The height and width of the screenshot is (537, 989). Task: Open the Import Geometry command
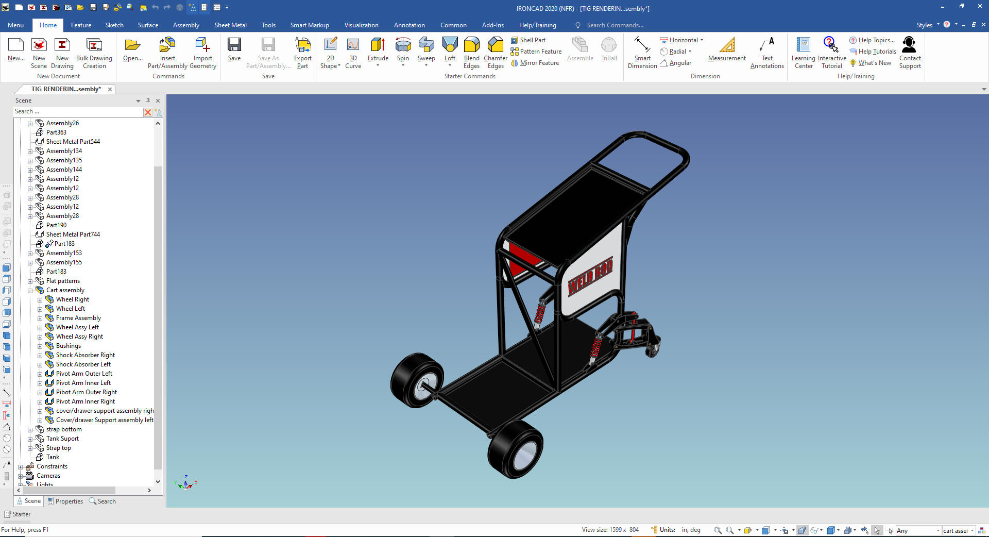202,47
